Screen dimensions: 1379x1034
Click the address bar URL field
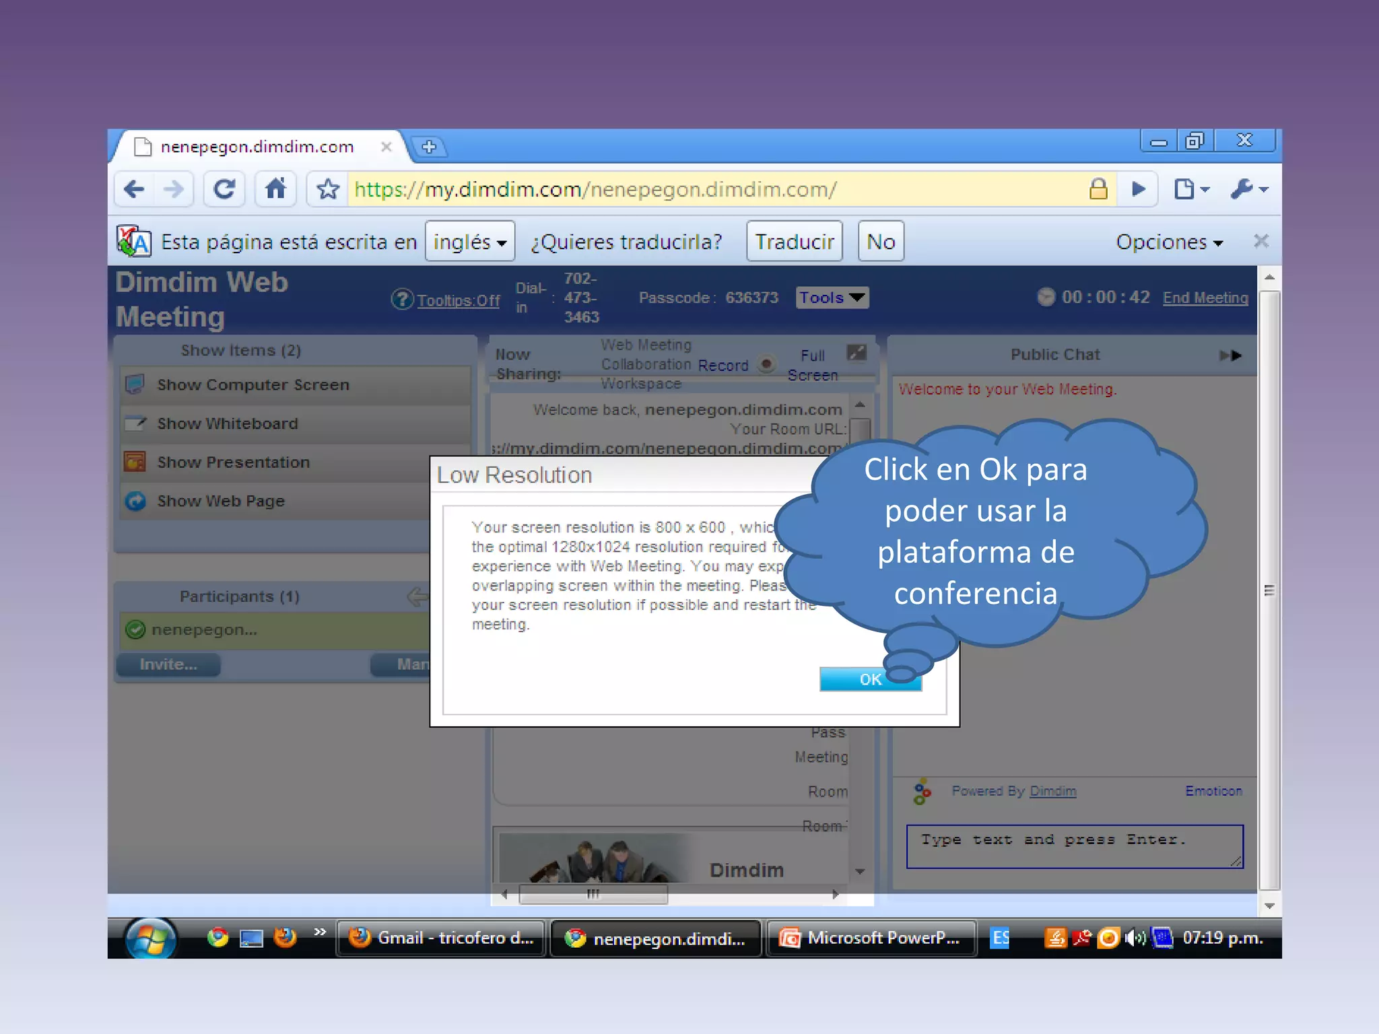pyautogui.click(x=718, y=189)
